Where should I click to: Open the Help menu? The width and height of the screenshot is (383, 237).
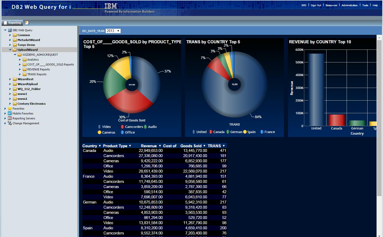(375, 5)
